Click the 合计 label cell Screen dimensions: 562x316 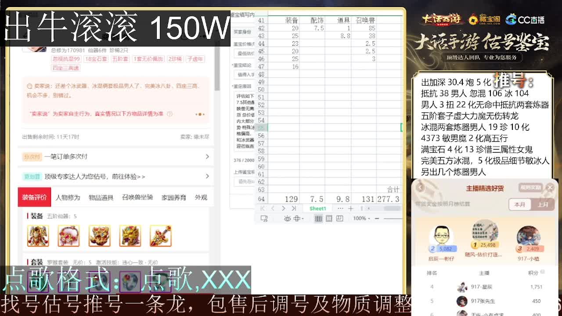pyautogui.click(x=389, y=189)
